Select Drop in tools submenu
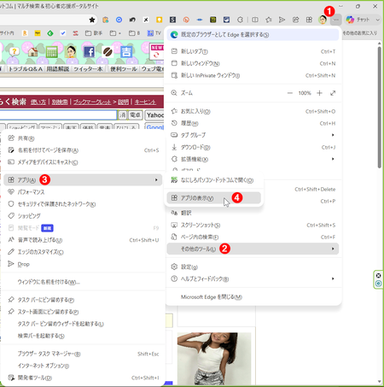This screenshot has width=384, height=387. [x=83, y=264]
